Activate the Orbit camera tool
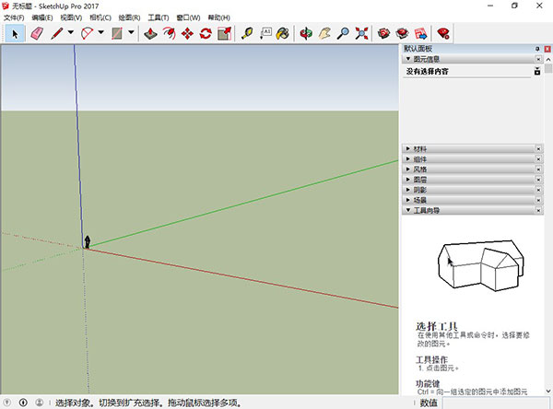This screenshot has width=553, height=409. pyautogui.click(x=306, y=34)
